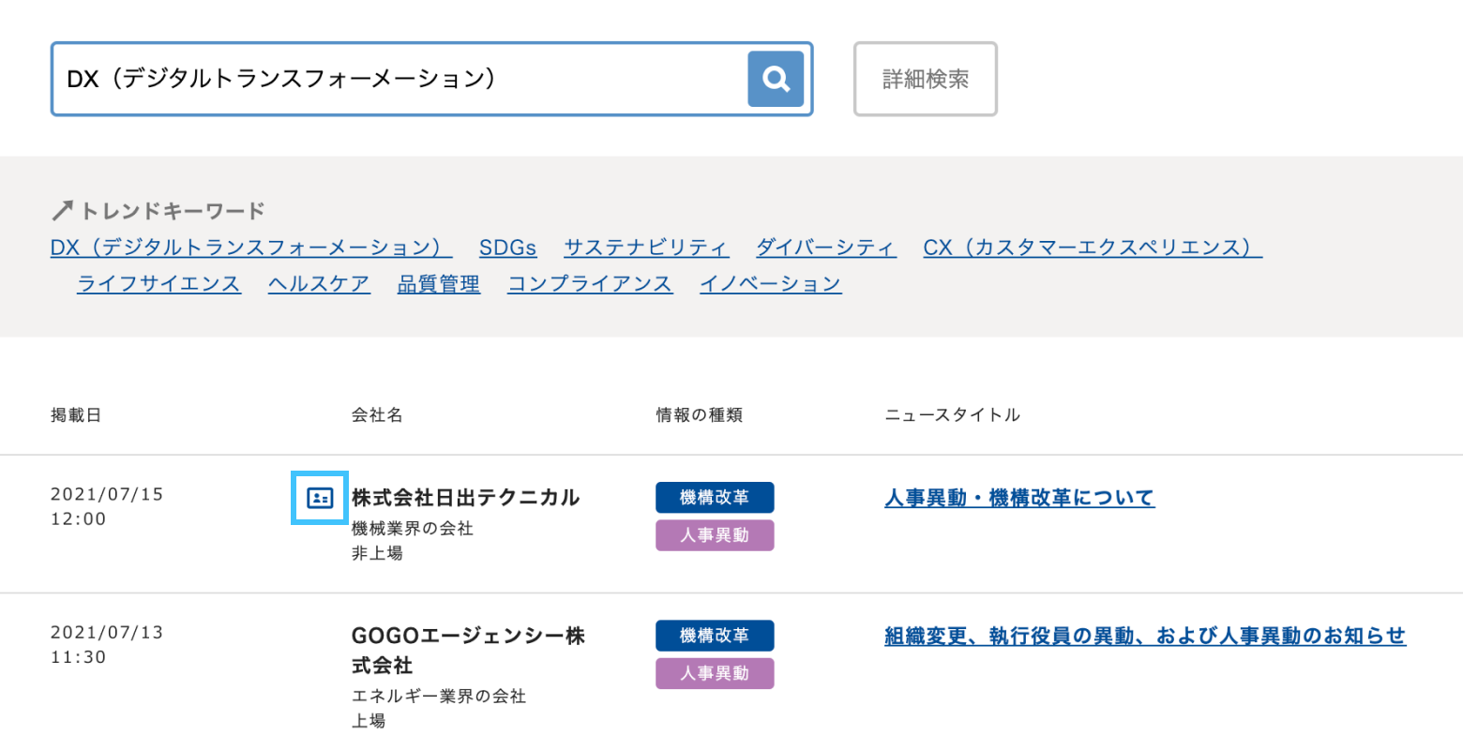Select CX（カスタマーエクスペリエンス） keyword link
Screen dimensions: 1463x750
(1093, 247)
